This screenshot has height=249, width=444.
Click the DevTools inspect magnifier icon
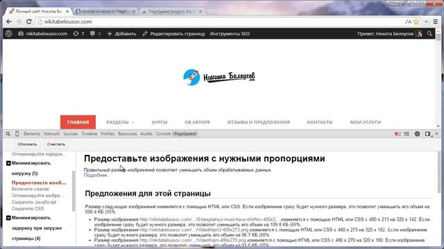[x=8, y=133]
